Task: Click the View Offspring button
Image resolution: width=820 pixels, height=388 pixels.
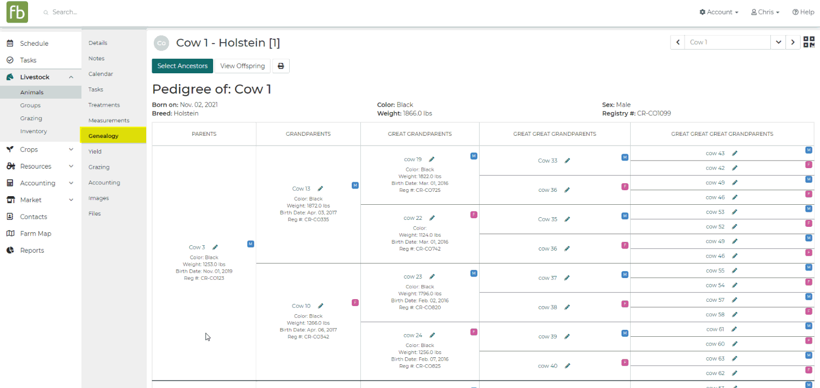Action: point(242,66)
